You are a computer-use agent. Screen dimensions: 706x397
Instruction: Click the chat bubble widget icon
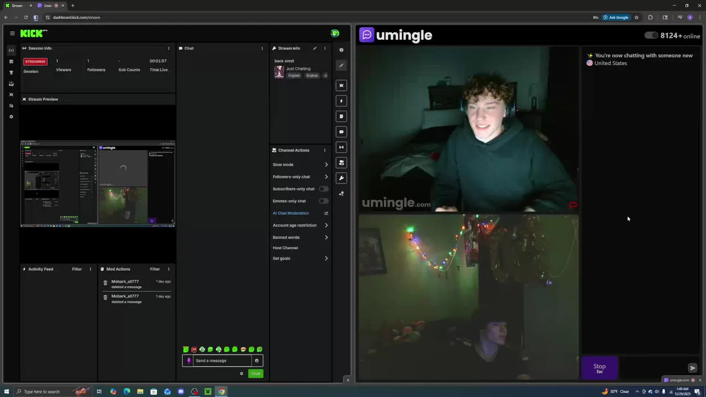pyautogui.click(x=341, y=132)
